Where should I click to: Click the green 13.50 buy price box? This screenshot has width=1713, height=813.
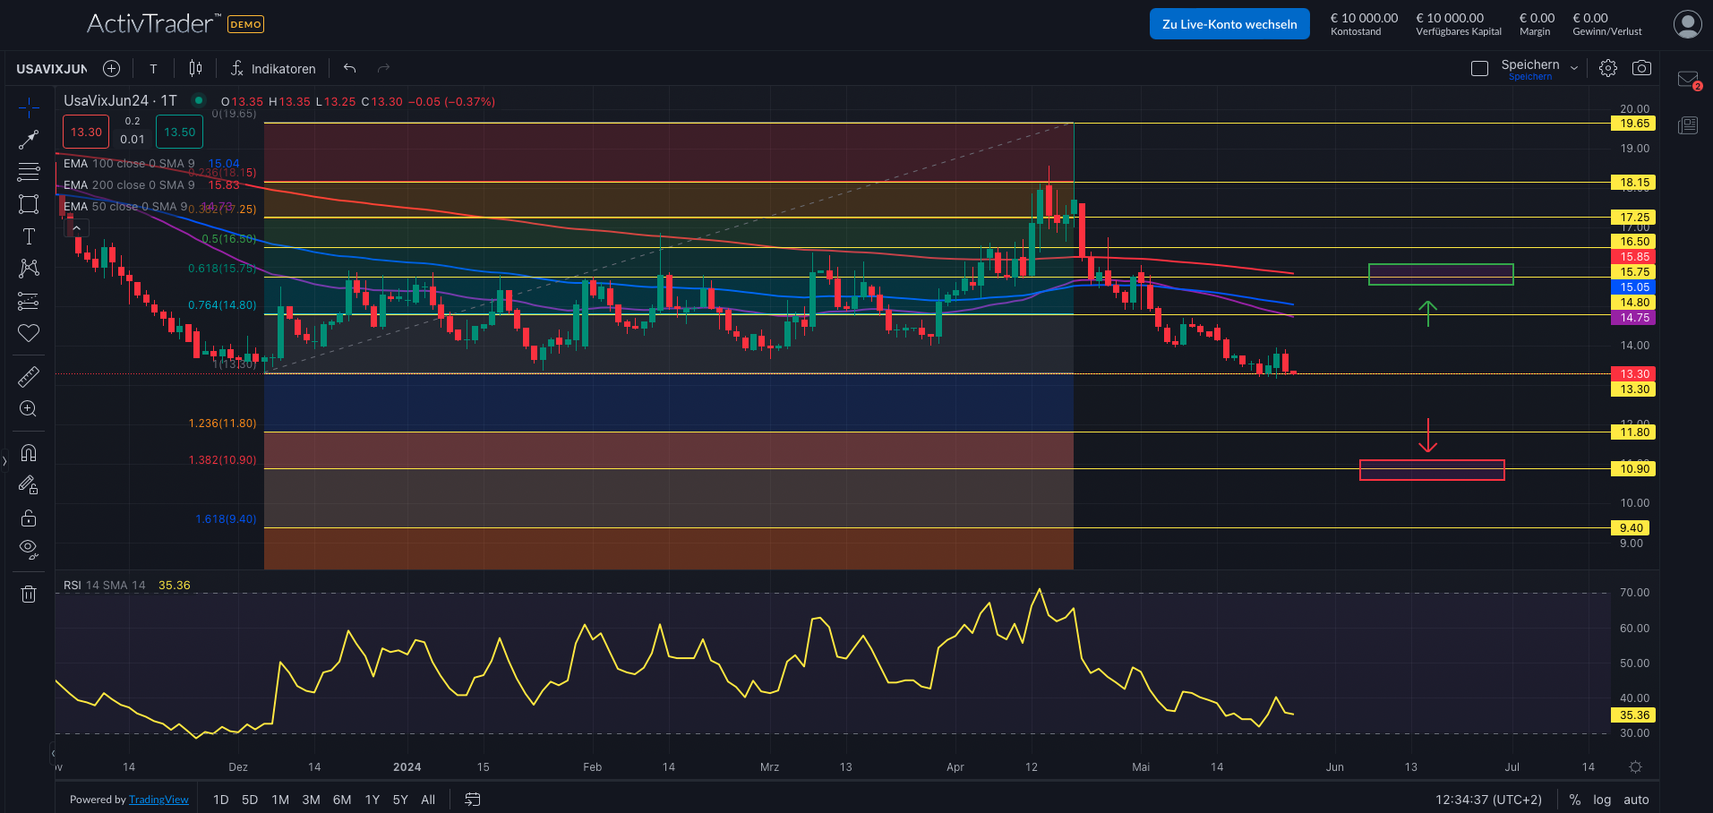tap(179, 132)
